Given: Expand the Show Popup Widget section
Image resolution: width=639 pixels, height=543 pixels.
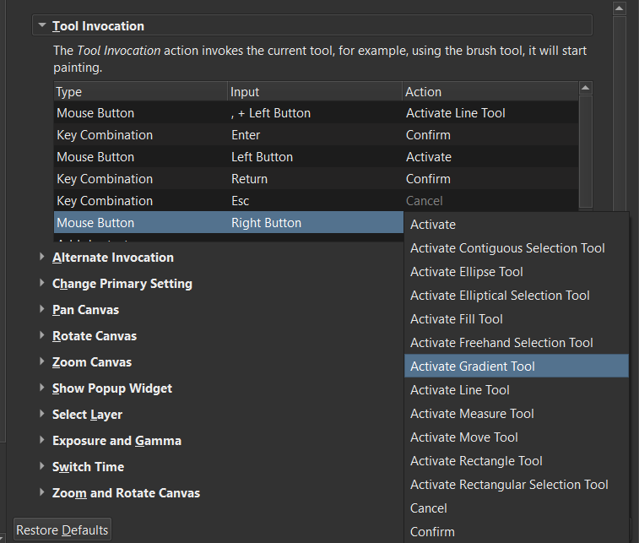Looking at the screenshot, I should [x=42, y=388].
